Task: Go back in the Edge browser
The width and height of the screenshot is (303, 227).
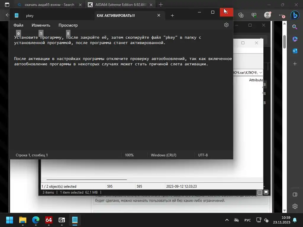Action: pyautogui.click(x=7, y=15)
